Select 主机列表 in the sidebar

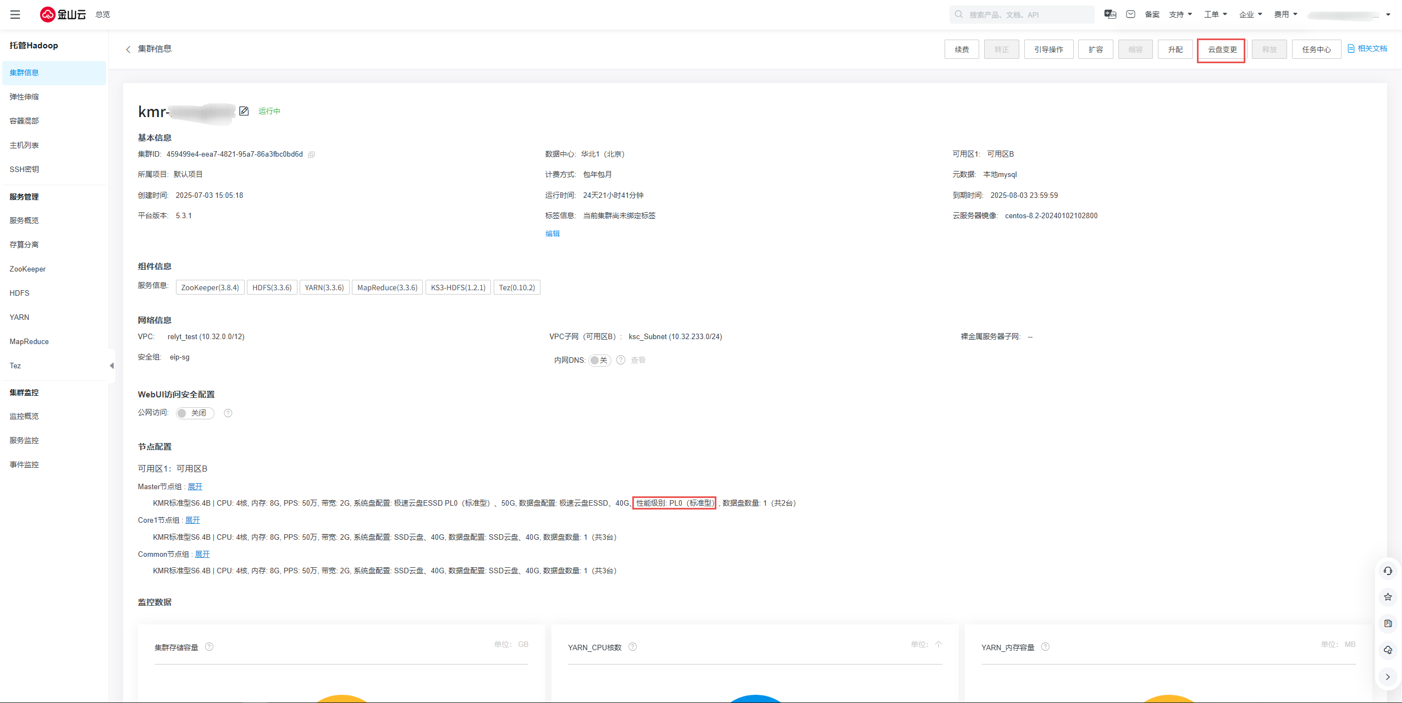tap(24, 145)
